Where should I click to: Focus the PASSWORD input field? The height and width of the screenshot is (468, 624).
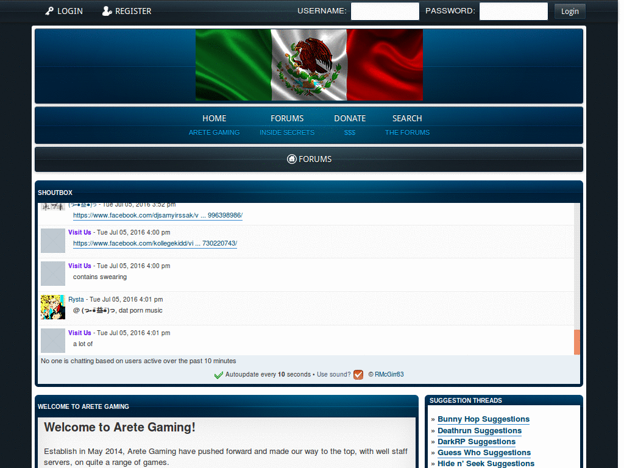tap(513, 11)
